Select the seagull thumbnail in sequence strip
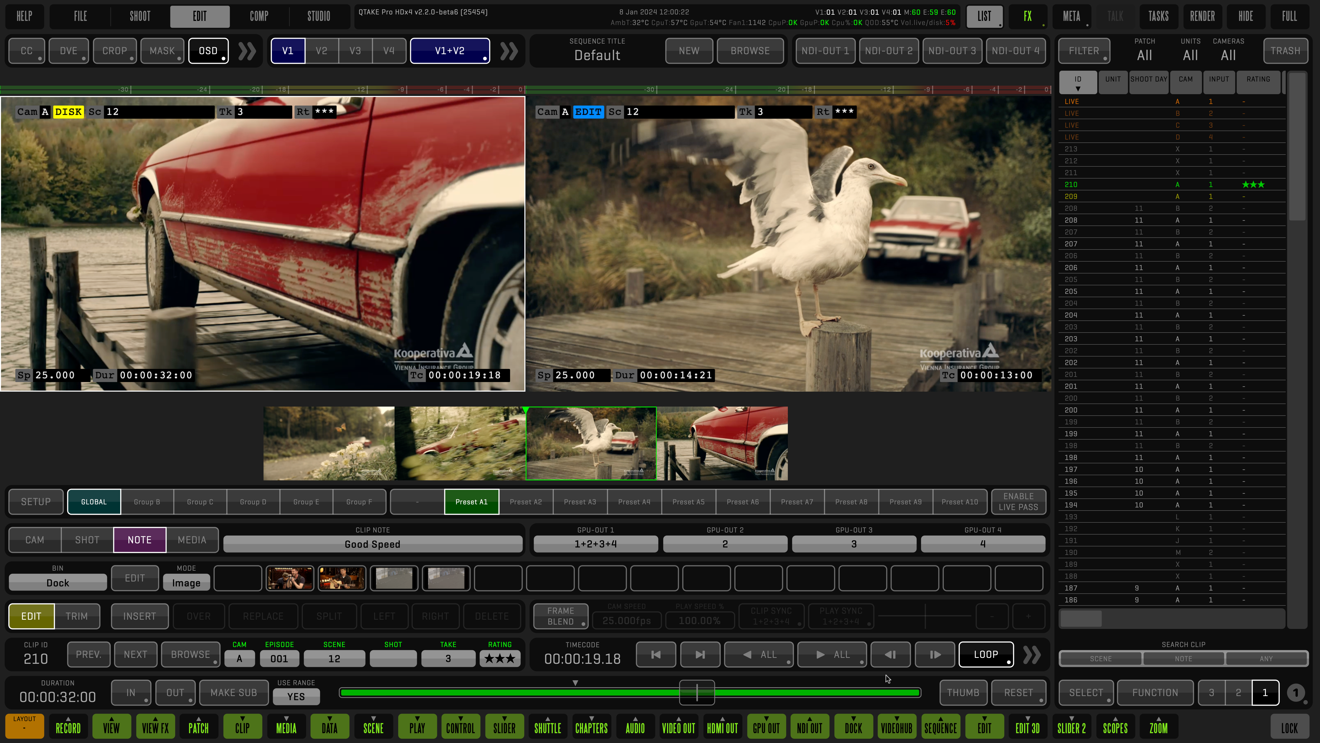The width and height of the screenshot is (1320, 743). (x=591, y=443)
